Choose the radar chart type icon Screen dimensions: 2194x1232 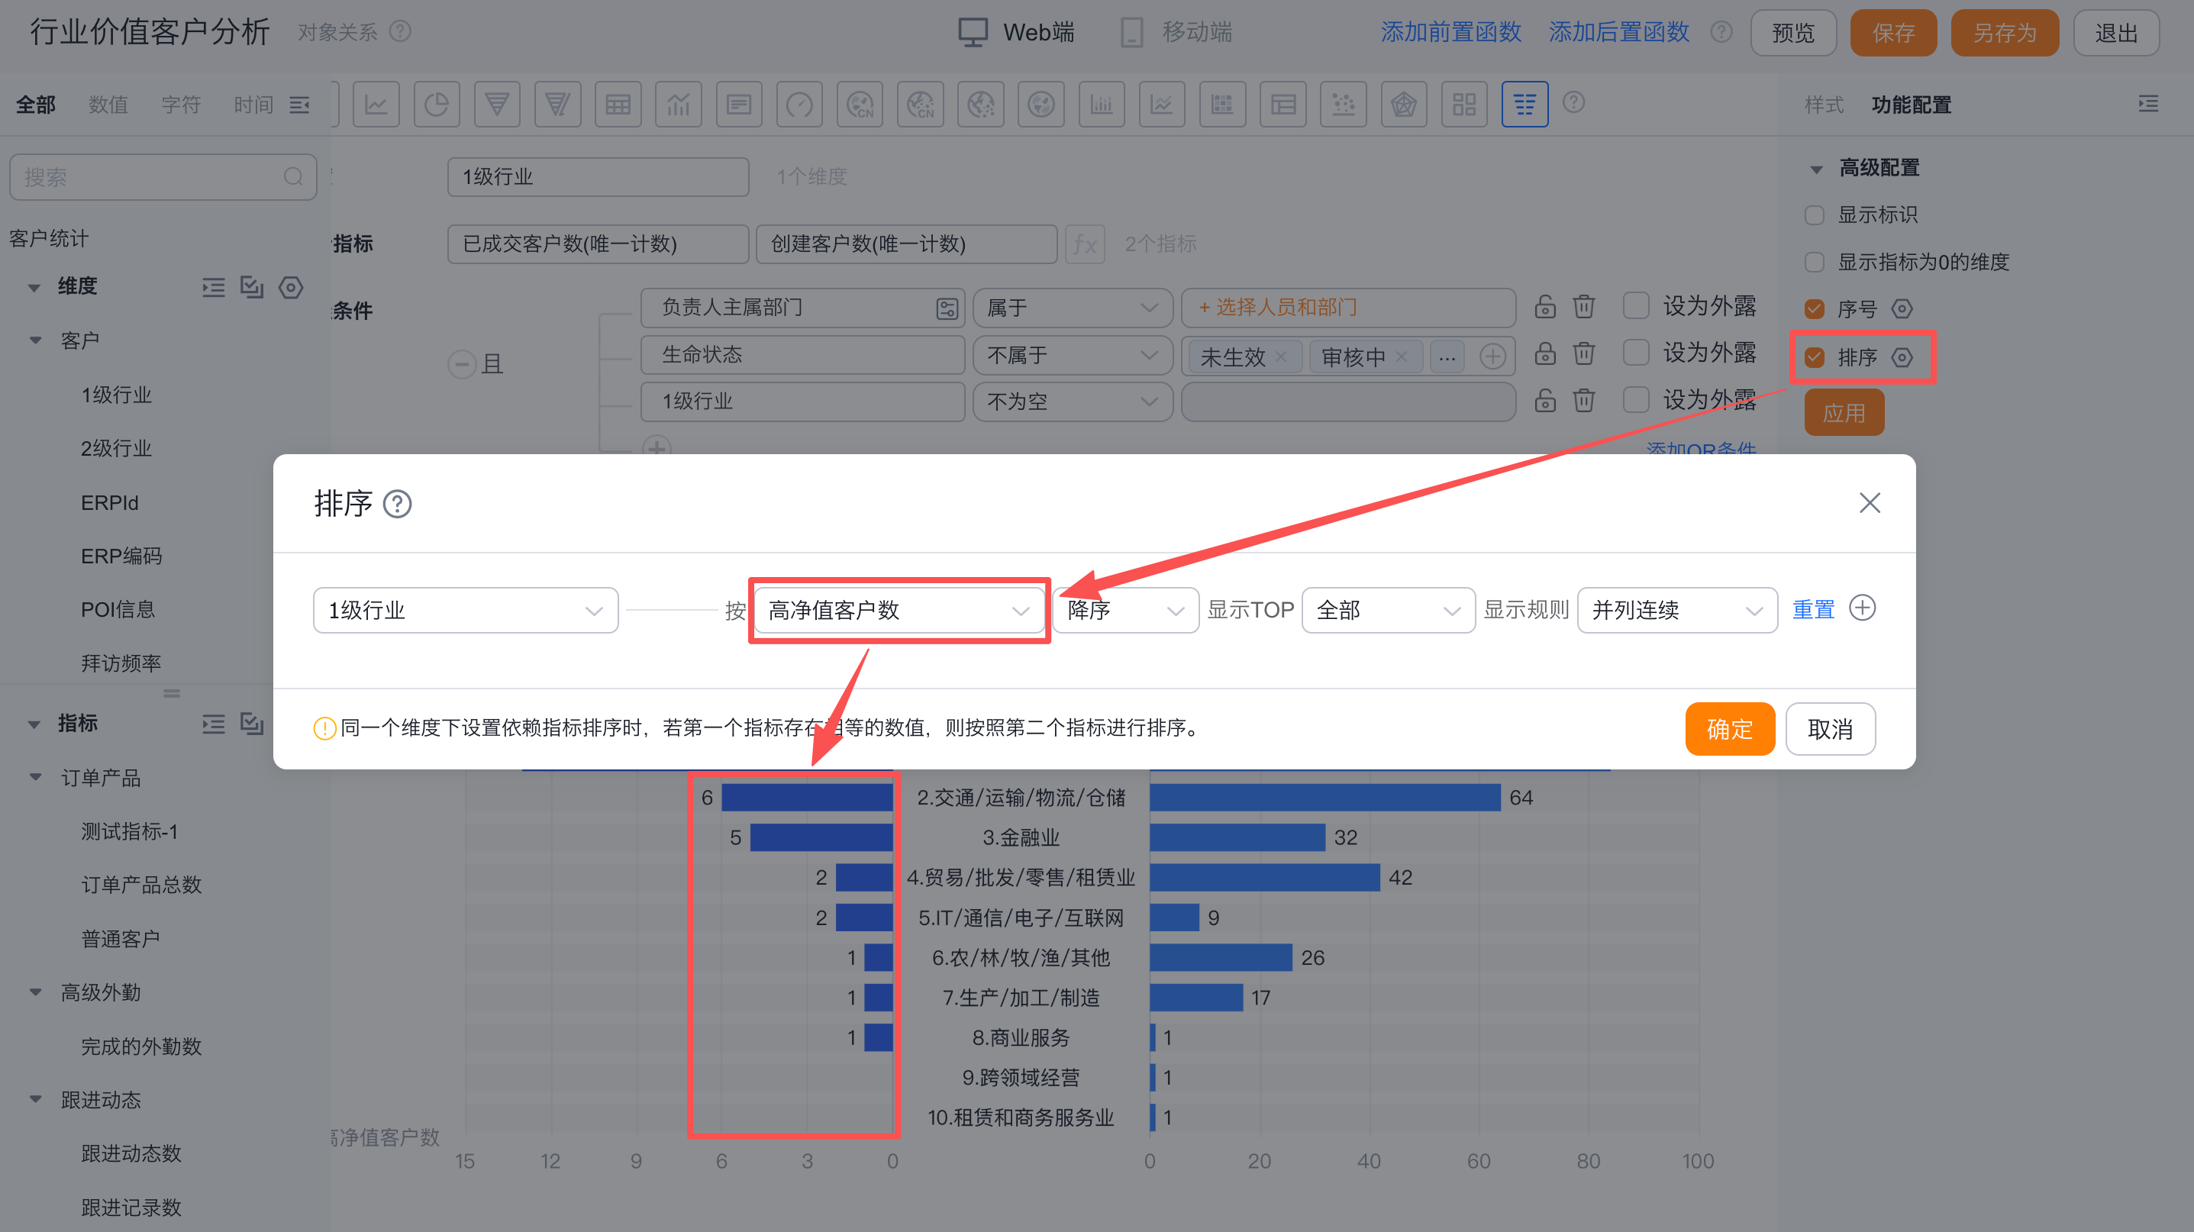[x=1403, y=105]
